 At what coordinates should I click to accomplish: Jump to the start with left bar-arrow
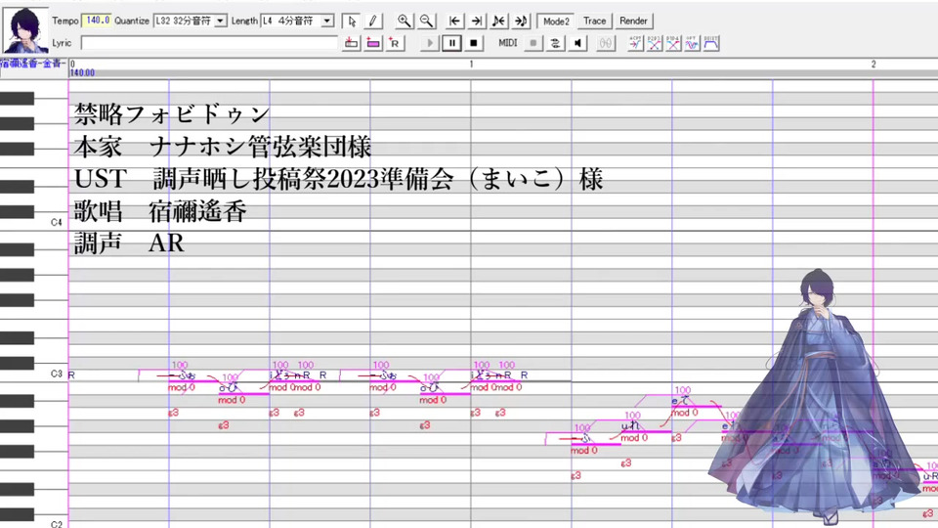(454, 21)
